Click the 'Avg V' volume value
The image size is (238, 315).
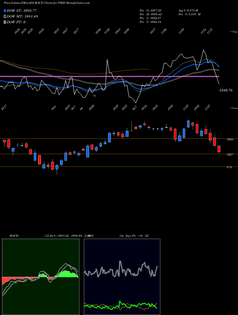pyautogui.click(x=188, y=10)
